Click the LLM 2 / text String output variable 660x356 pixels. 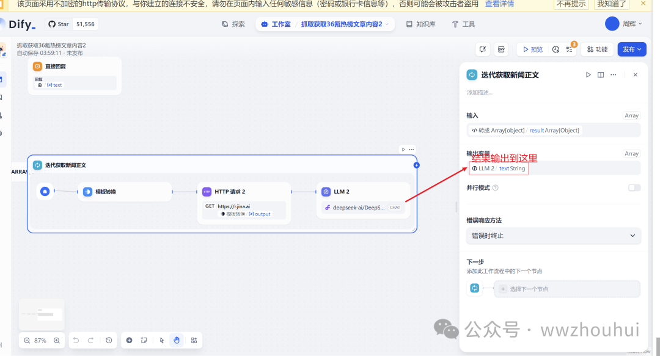point(499,169)
